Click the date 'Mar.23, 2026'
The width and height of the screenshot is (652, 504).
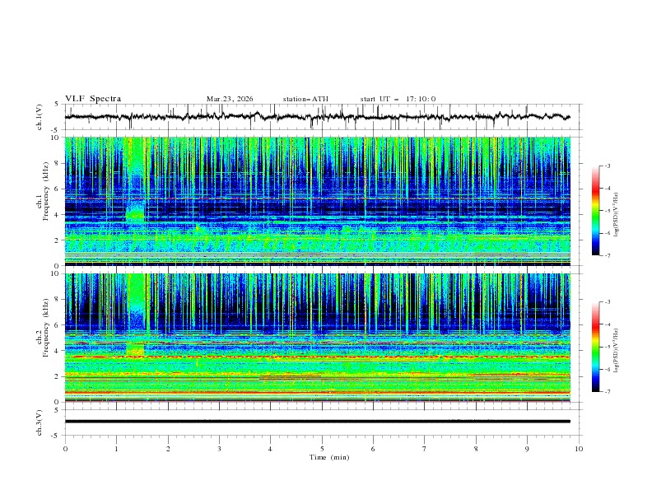230,99
